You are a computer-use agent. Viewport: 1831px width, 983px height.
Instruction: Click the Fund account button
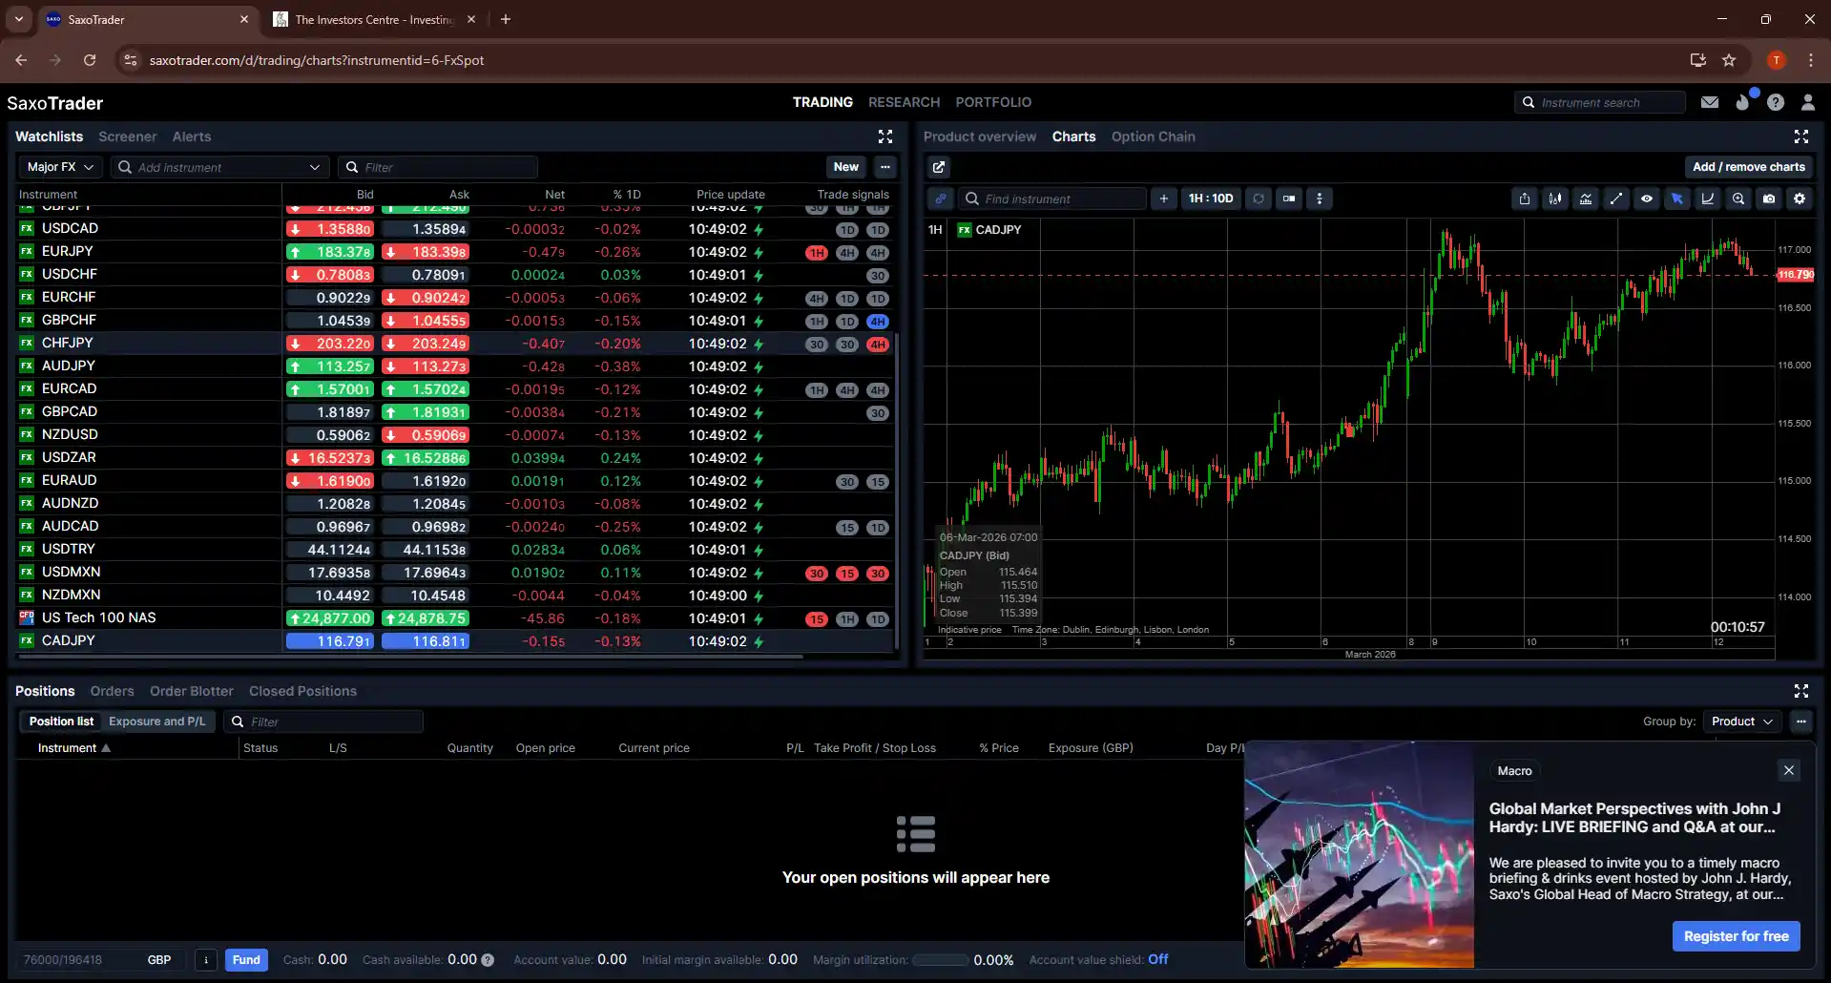click(246, 960)
